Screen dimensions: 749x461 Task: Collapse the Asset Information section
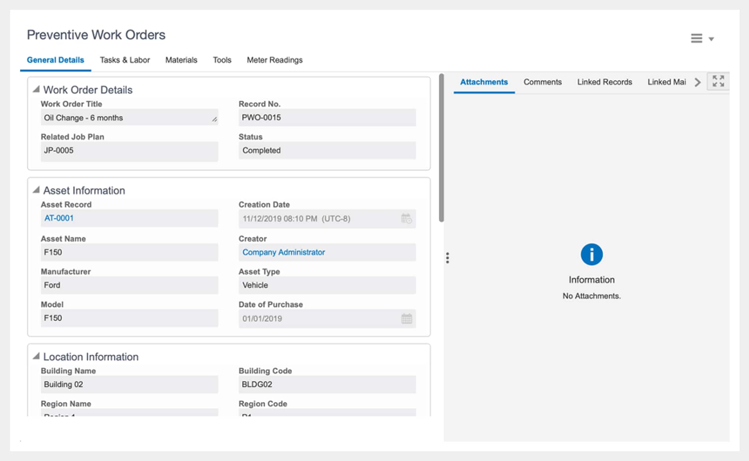[36, 190]
